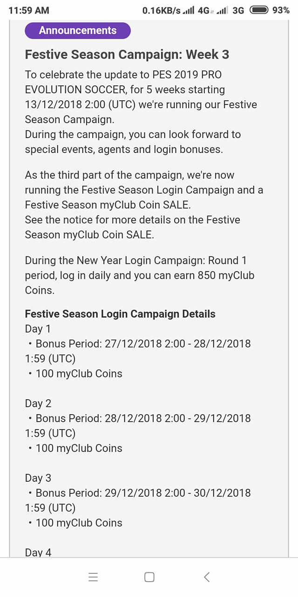Select the Day 2 entry
Viewport: 298px width, 597px height.
[x=38, y=403]
